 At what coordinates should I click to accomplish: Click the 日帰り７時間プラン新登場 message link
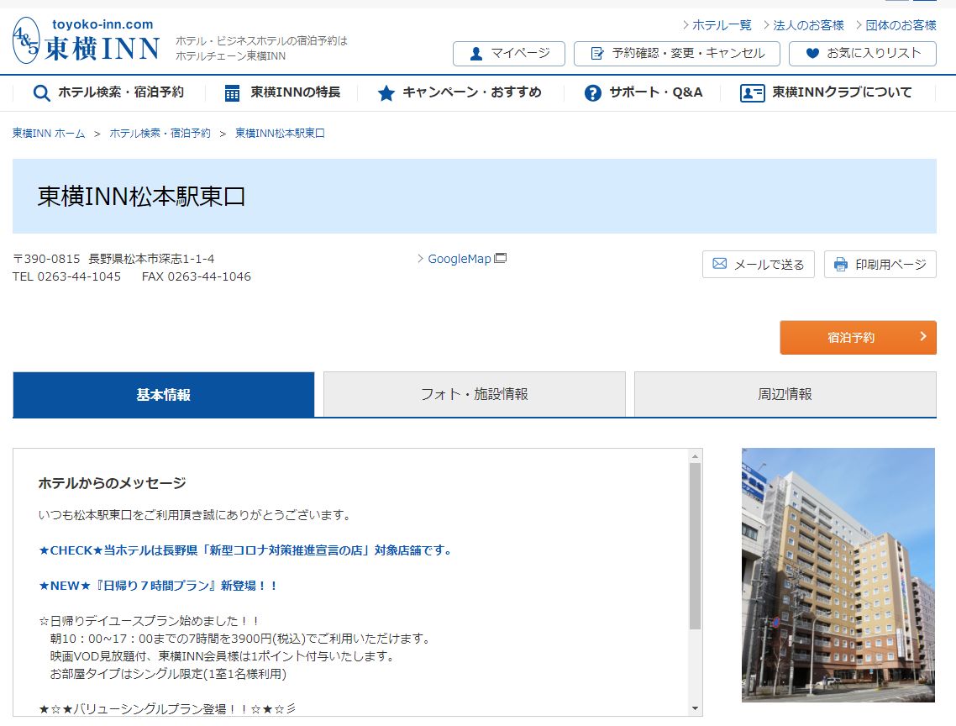tap(159, 586)
